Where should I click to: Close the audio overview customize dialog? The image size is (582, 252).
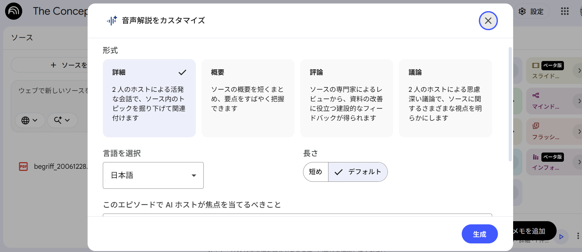[488, 21]
